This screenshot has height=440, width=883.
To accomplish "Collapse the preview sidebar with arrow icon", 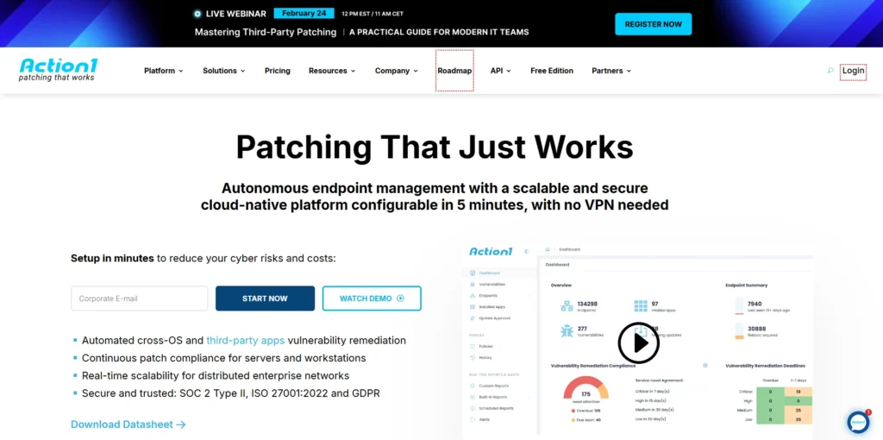I will pyautogui.click(x=527, y=251).
